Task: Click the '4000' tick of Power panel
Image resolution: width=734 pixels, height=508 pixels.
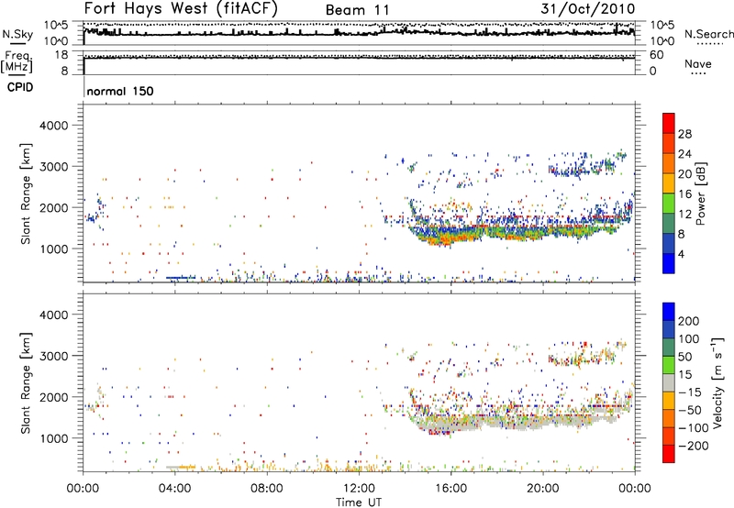Action: pyautogui.click(x=53, y=126)
